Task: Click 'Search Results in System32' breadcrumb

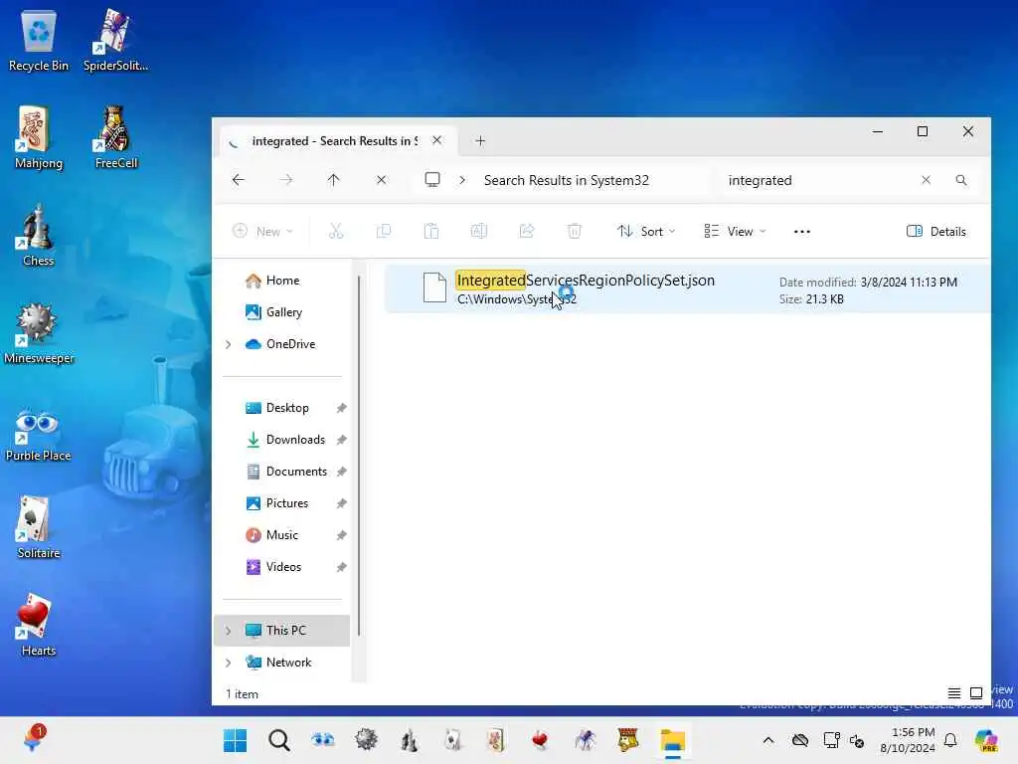Action: click(566, 181)
